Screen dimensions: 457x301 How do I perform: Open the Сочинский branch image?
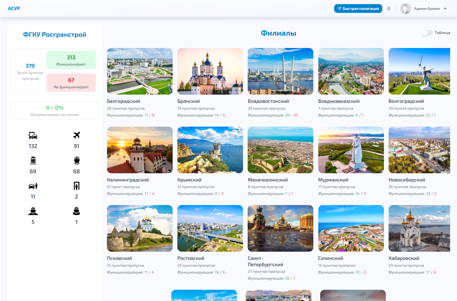(x=351, y=228)
